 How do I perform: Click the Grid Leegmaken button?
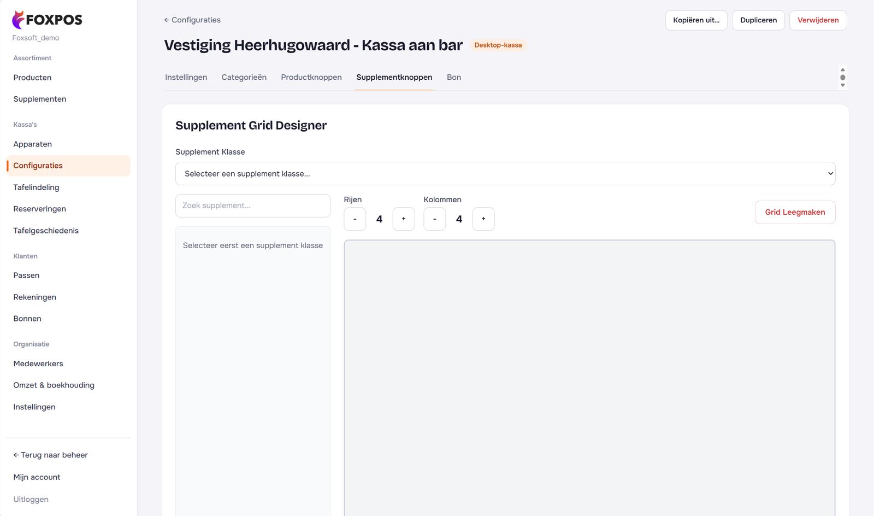click(x=795, y=212)
